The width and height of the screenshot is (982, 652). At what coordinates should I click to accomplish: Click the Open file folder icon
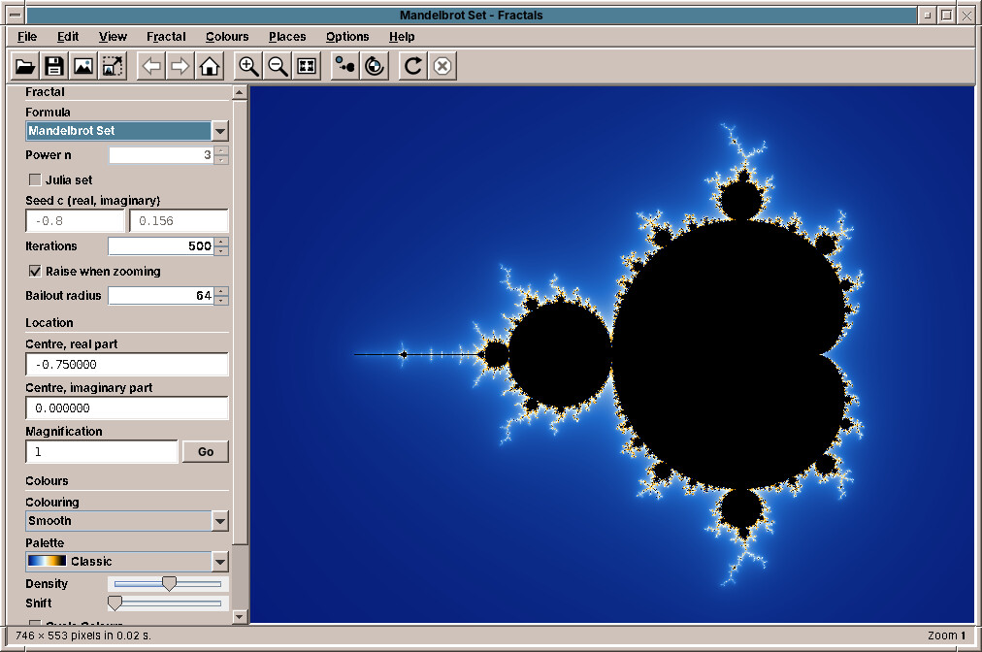pyautogui.click(x=25, y=66)
